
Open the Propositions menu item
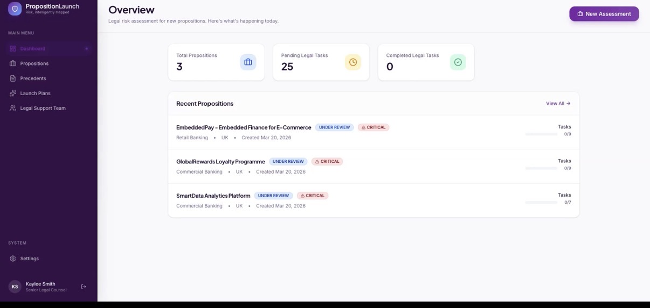point(34,63)
